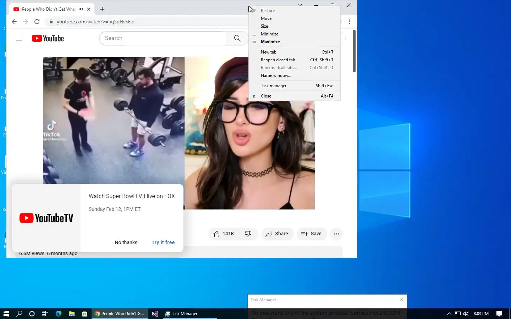This screenshot has height=319, width=511.
Task: Select Name window... entry
Action: (295, 75)
